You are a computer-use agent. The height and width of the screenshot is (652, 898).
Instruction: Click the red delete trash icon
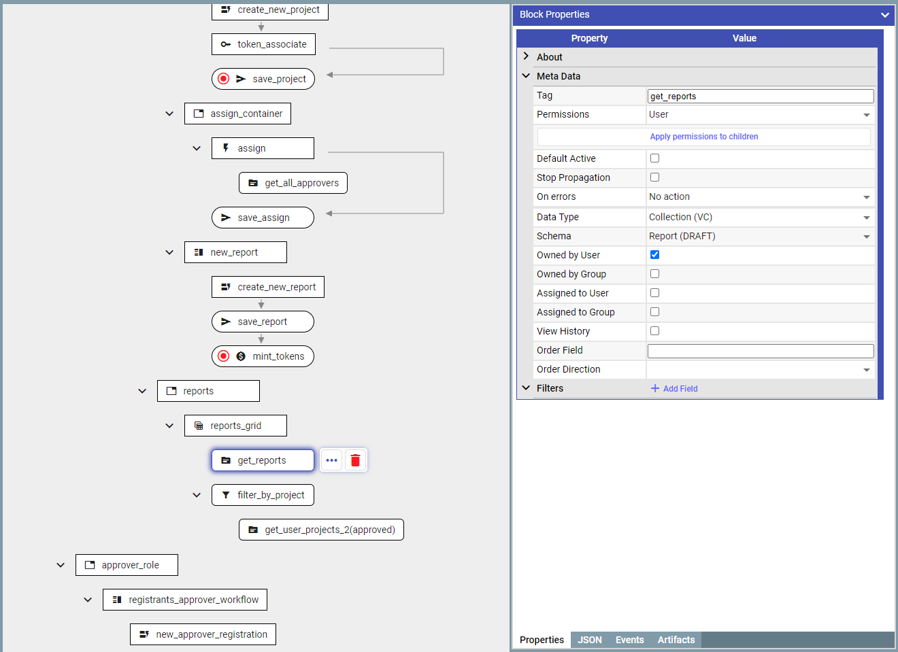click(x=355, y=460)
